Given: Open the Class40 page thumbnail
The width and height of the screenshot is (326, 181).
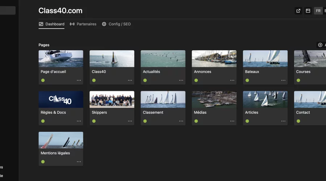Looking at the screenshot, I should (112, 59).
